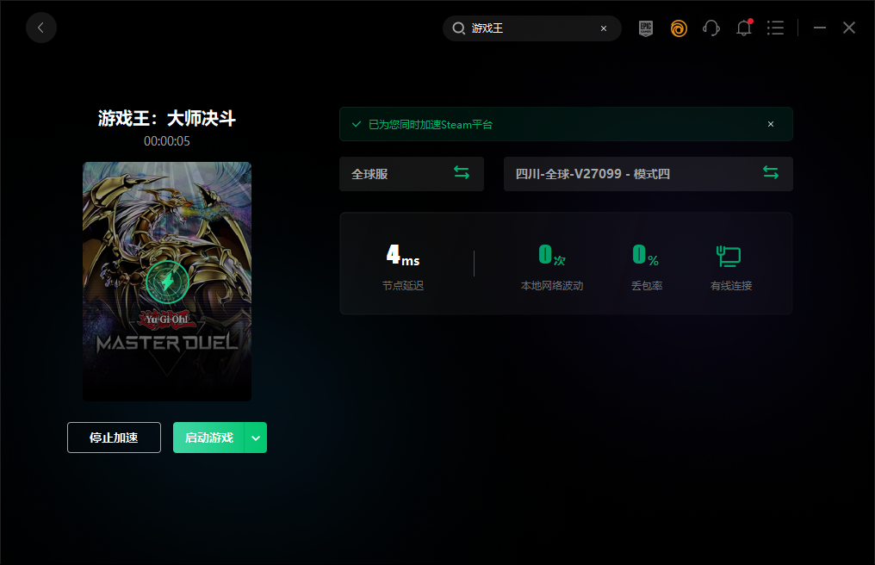Click the green checkmark in notice
Viewport: 875px width, 565px height.
point(356,124)
